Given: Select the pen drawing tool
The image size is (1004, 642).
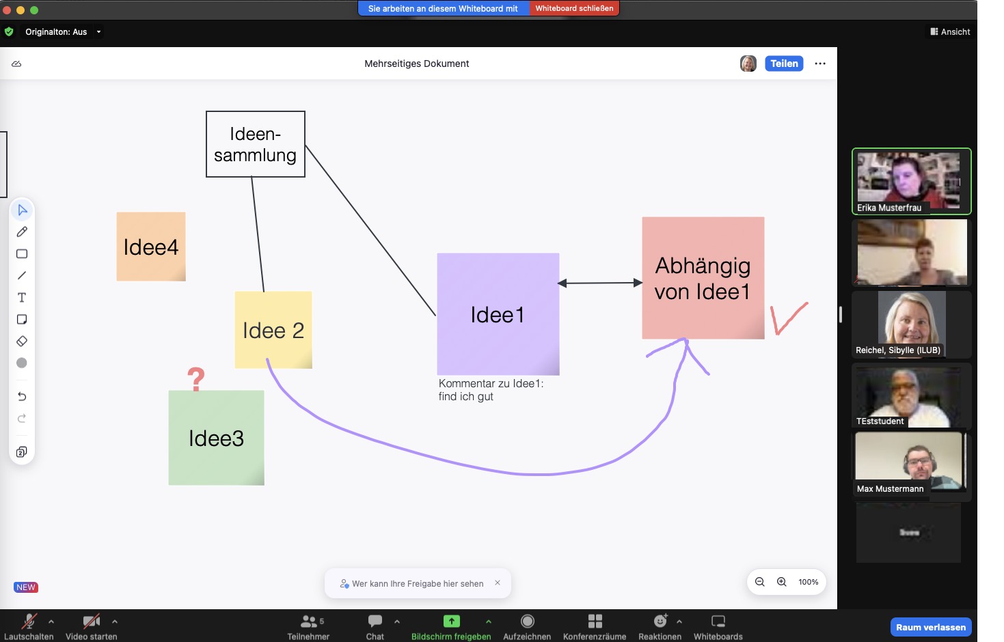Looking at the screenshot, I should (22, 232).
